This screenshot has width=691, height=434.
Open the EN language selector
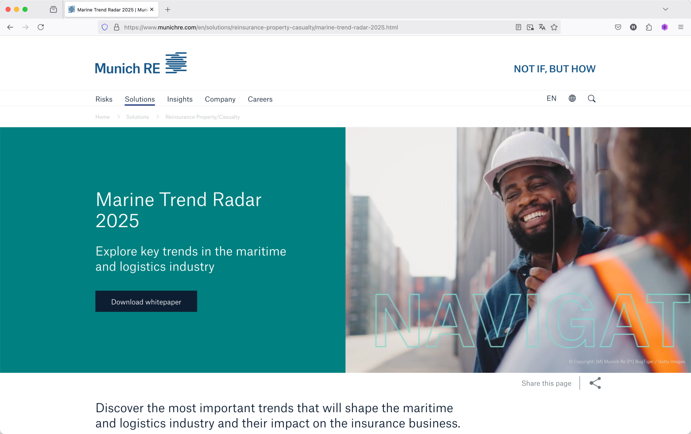(x=551, y=98)
